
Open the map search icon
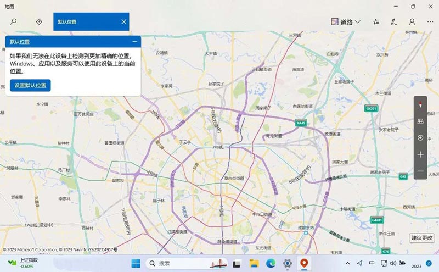(14, 22)
